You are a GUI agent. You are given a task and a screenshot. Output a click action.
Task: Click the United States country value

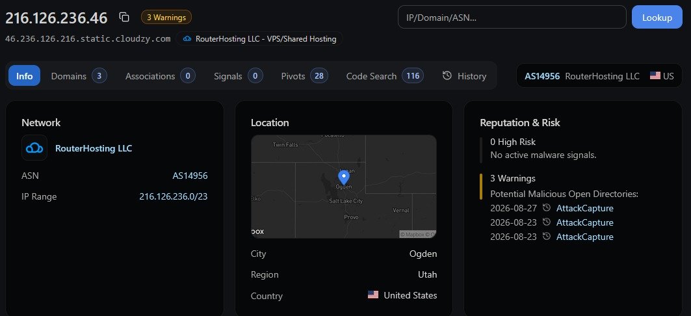tap(410, 295)
